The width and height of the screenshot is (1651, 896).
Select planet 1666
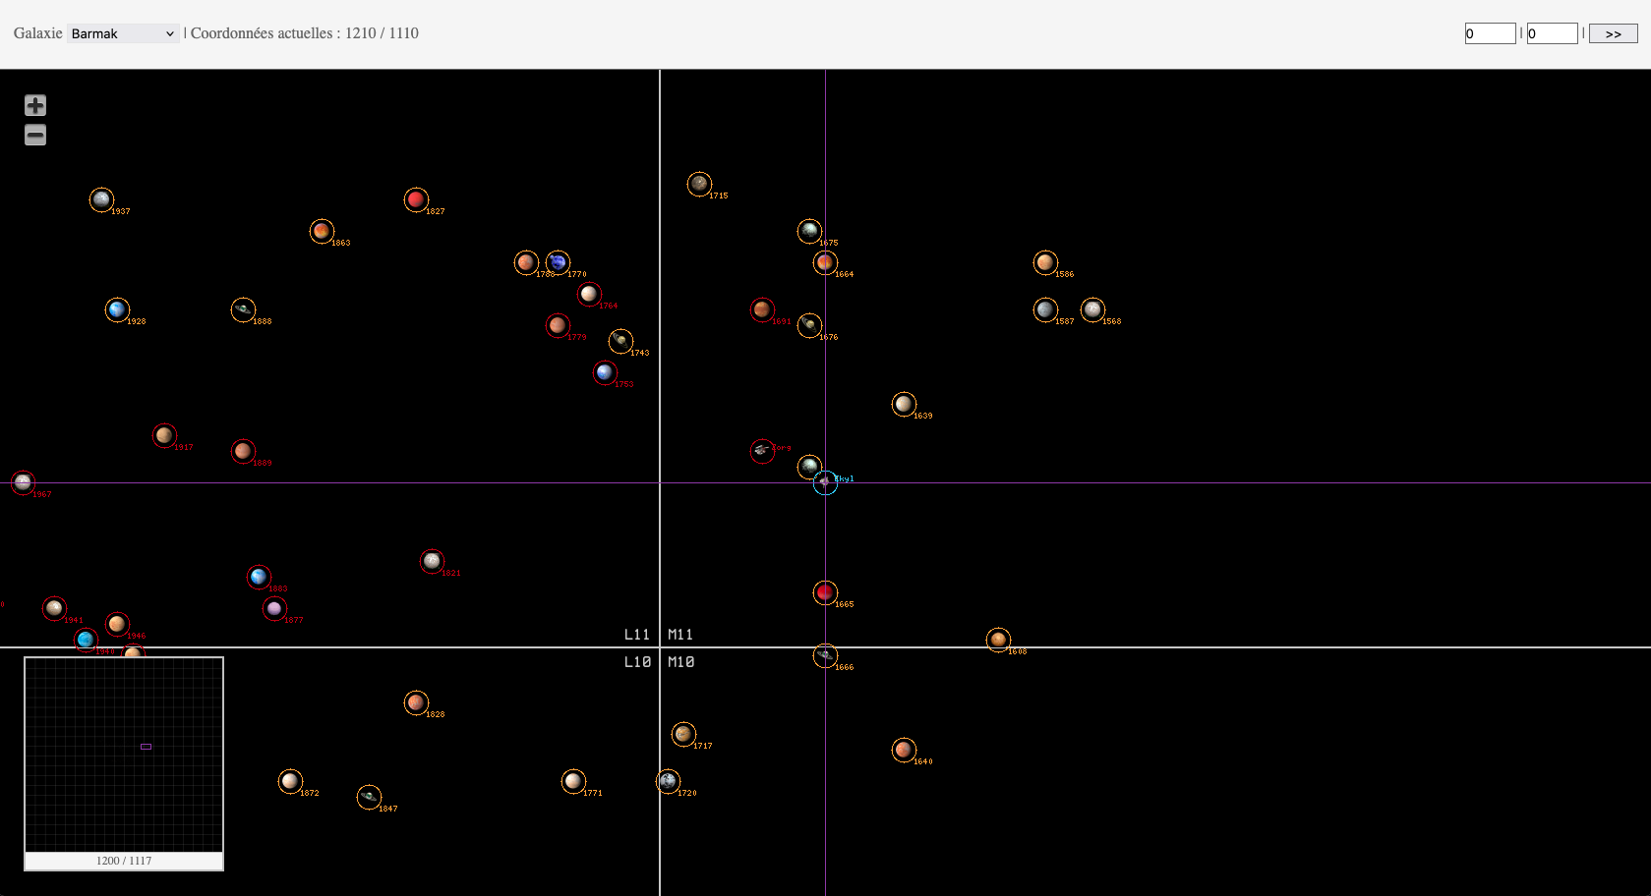tap(825, 655)
